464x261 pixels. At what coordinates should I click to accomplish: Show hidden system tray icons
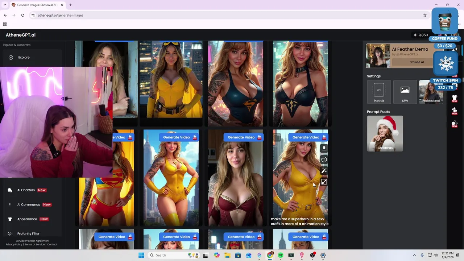coord(414,255)
